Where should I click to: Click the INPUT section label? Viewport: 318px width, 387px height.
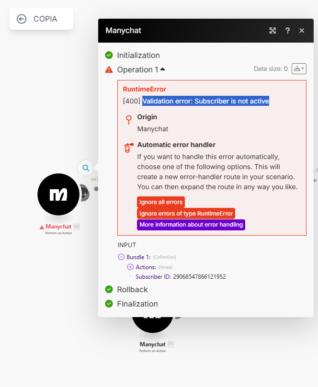pyautogui.click(x=127, y=245)
